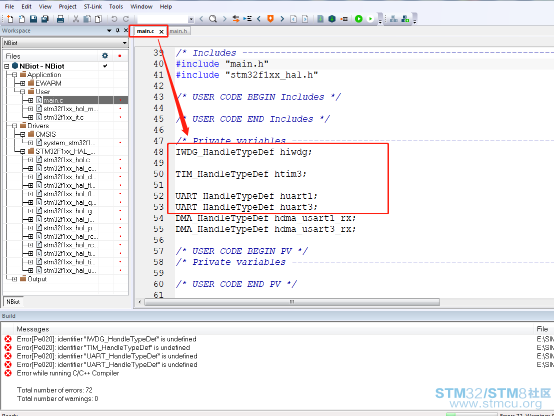Collapse the NBiot - NBiot project node
Screen dimensions: 554x416
point(6,66)
